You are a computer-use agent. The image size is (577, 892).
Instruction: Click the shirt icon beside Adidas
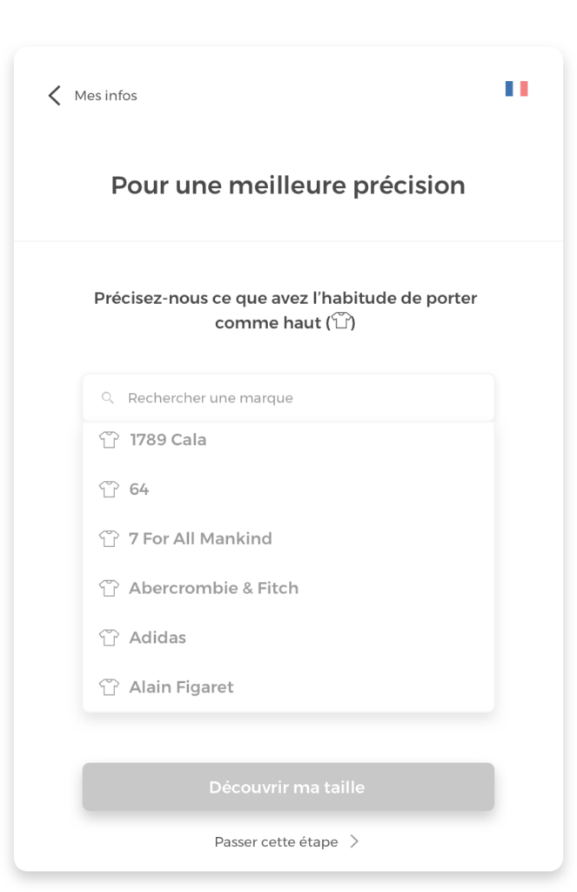[109, 638]
